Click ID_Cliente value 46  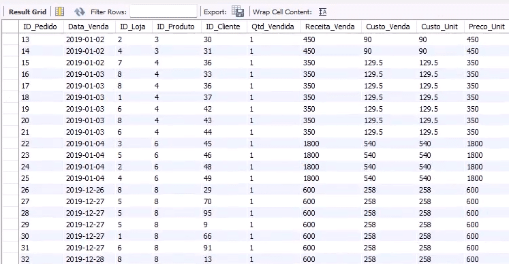[x=207, y=155]
